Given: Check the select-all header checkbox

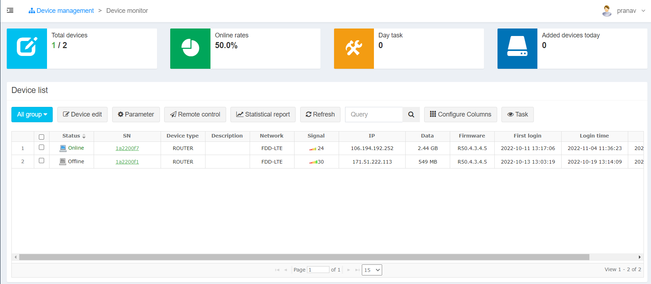Looking at the screenshot, I should pyautogui.click(x=41, y=137).
